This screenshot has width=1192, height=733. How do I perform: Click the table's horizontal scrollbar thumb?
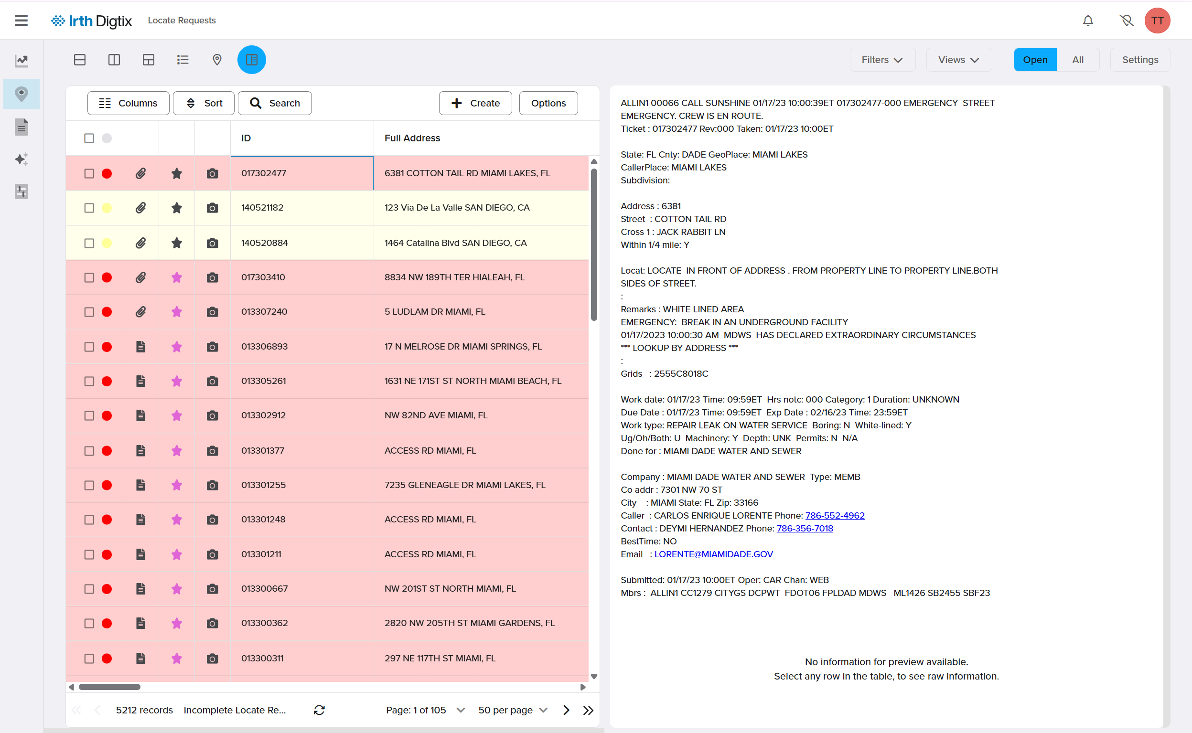click(109, 687)
